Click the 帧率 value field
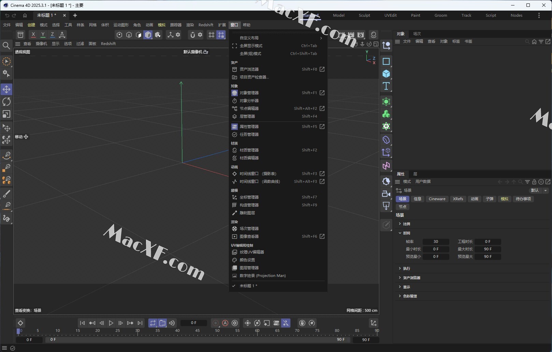The width and height of the screenshot is (552, 352). pos(436,241)
